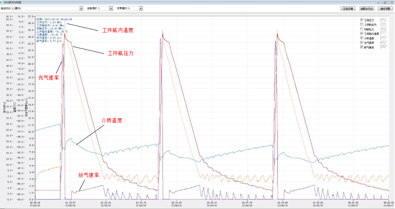395x209 pixels.
Task: Expand the 结束循环 dropdown
Action: (x=141, y=8)
